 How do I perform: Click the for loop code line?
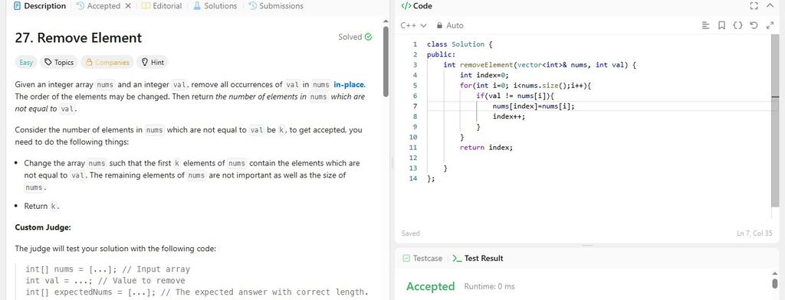(526, 86)
